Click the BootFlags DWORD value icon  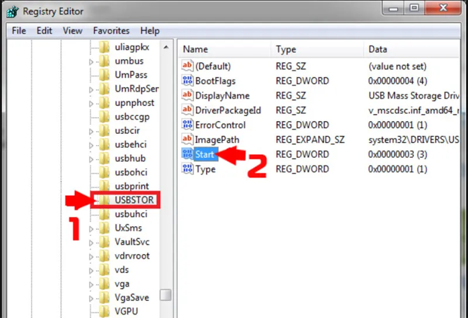pyautogui.click(x=187, y=81)
